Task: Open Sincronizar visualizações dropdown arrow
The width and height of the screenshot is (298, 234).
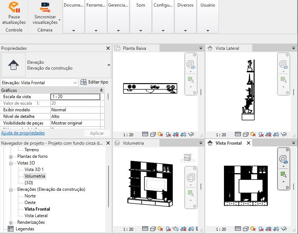Action: [59, 20]
